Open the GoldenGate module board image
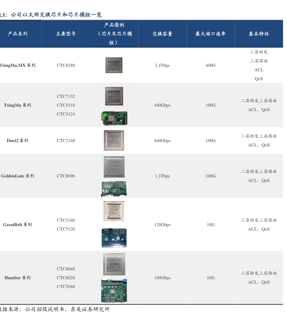The image size is (287, 313). (x=114, y=189)
